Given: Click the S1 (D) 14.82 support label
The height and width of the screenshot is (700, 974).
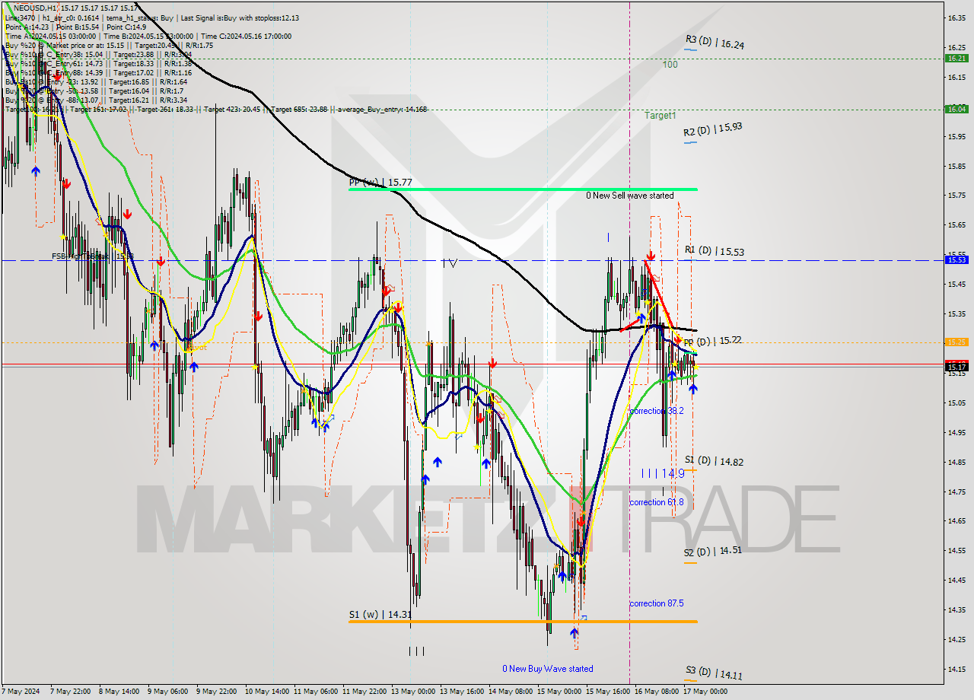Looking at the screenshot, I should click(714, 461).
